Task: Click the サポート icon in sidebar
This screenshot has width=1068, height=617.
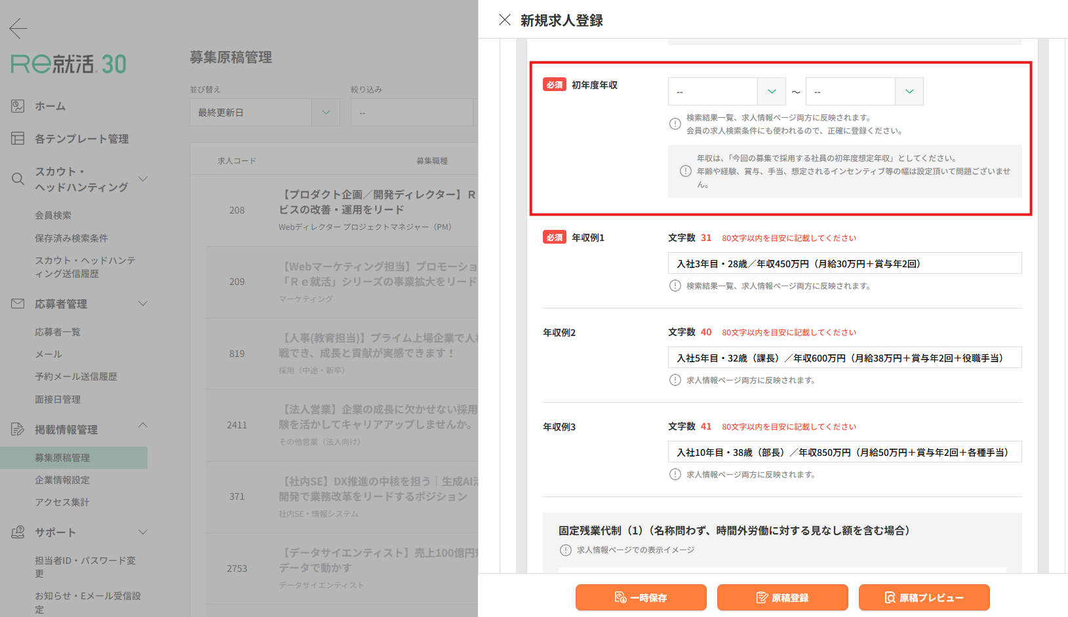Action: tap(18, 532)
